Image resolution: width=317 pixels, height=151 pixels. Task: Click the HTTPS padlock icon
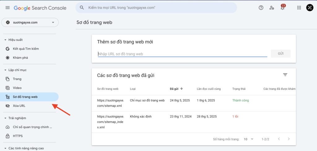pyautogui.click(x=7, y=136)
